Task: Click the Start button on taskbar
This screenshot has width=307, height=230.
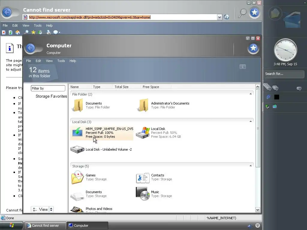Action: point(11,226)
